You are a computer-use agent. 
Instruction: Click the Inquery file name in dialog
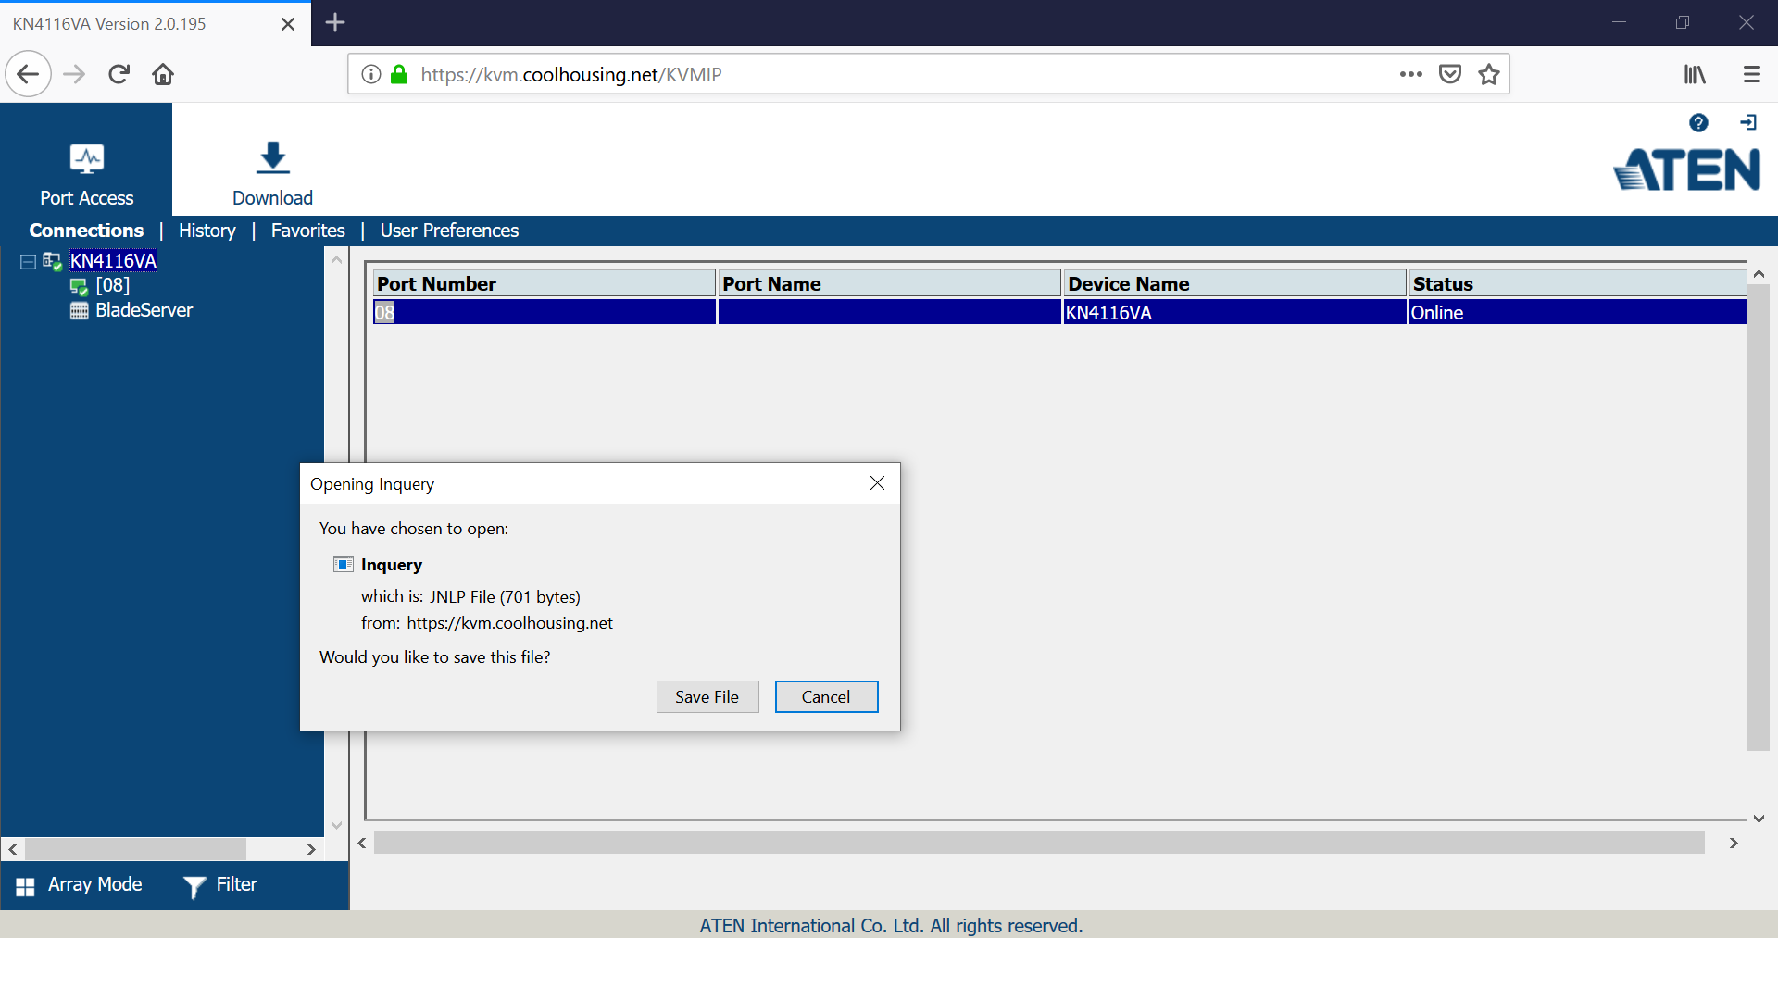pos(392,565)
